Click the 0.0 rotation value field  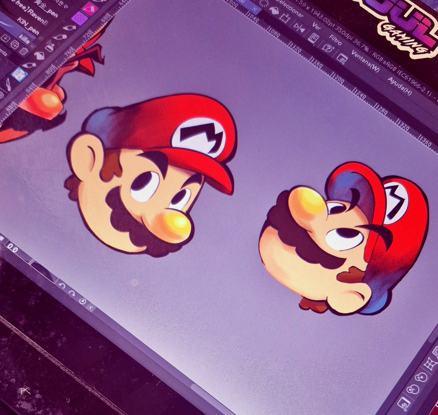click(x=18, y=252)
